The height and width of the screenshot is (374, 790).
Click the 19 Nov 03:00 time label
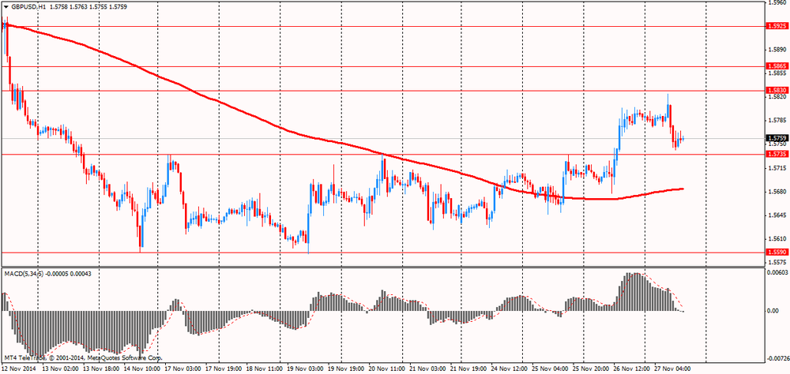tap(307, 368)
